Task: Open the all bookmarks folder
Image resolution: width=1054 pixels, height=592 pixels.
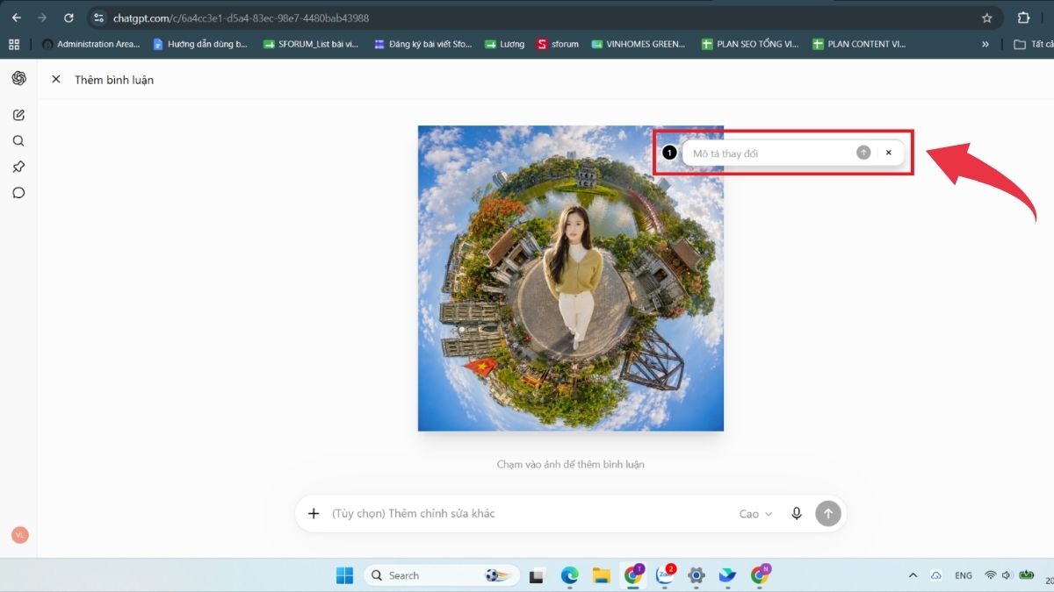Action: point(1033,44)
